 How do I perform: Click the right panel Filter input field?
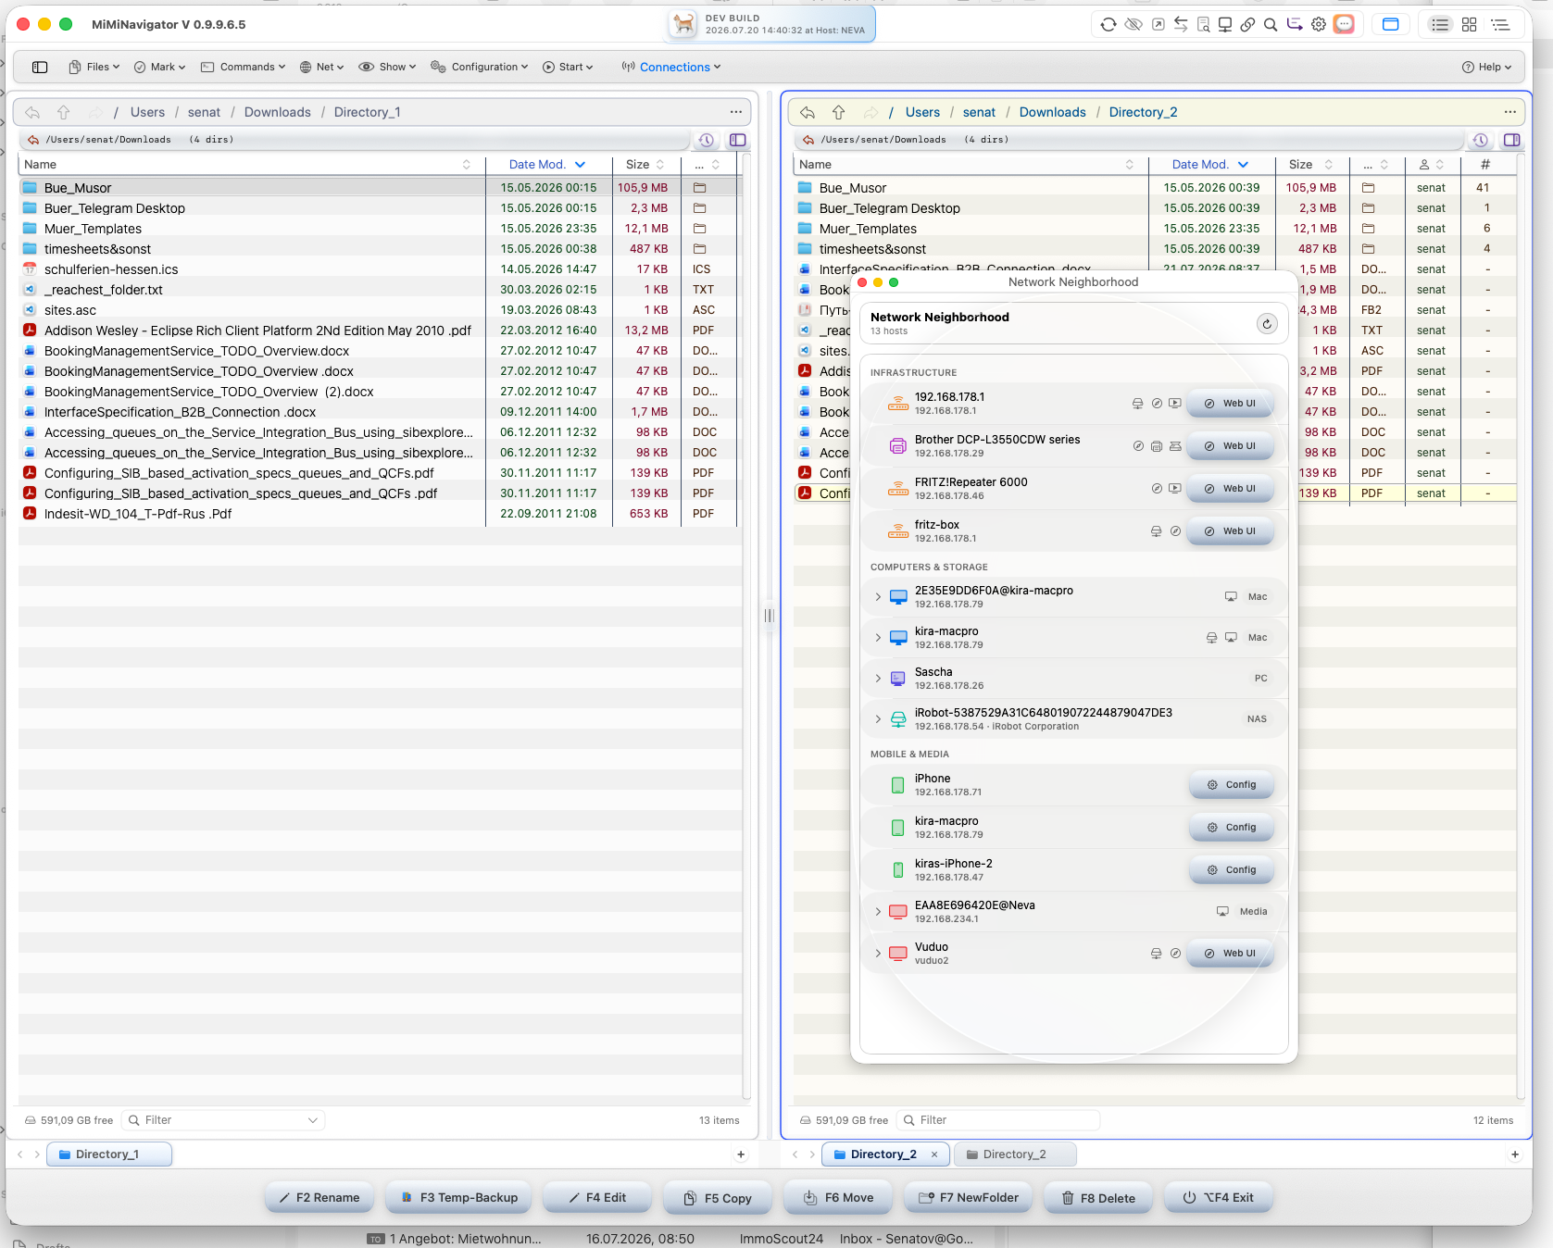click(999, 1120)
